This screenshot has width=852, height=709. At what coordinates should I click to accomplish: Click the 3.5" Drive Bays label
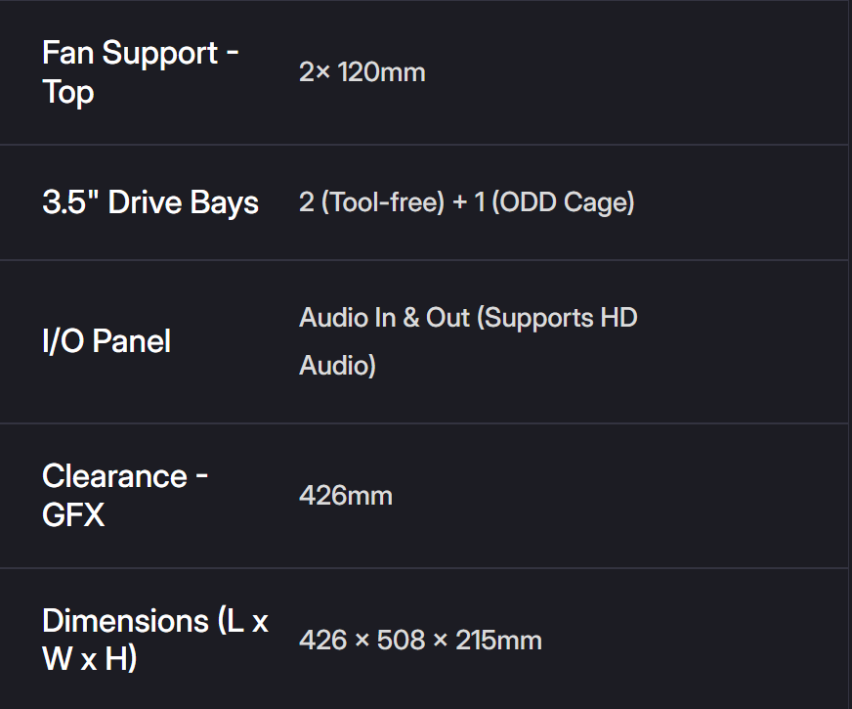(150, 202)
